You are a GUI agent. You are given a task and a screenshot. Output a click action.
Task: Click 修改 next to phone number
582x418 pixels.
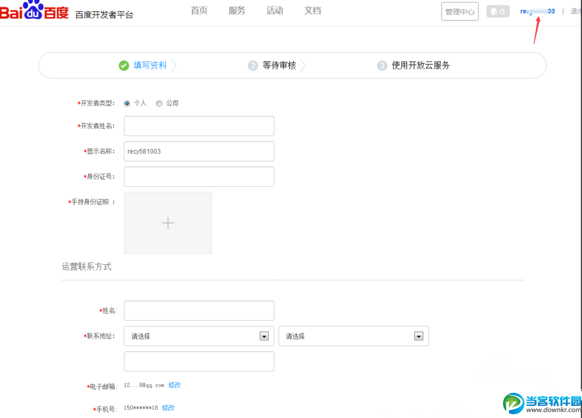pyautogui.click(x=168, y=408)
